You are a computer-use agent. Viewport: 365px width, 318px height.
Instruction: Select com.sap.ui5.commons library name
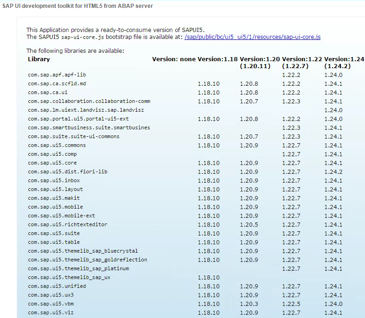tap(57, 146)
